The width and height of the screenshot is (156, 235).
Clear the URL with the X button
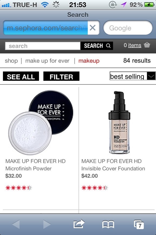tap(93, 28)
